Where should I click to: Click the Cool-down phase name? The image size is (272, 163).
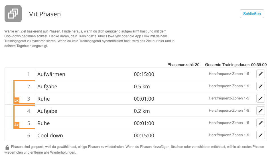[x=50, y=136]
